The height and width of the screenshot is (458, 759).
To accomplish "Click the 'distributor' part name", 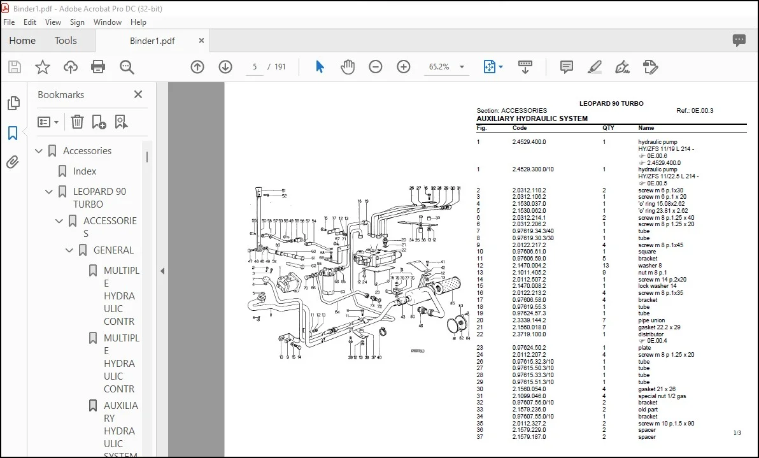I will click(x=651, y=334).
